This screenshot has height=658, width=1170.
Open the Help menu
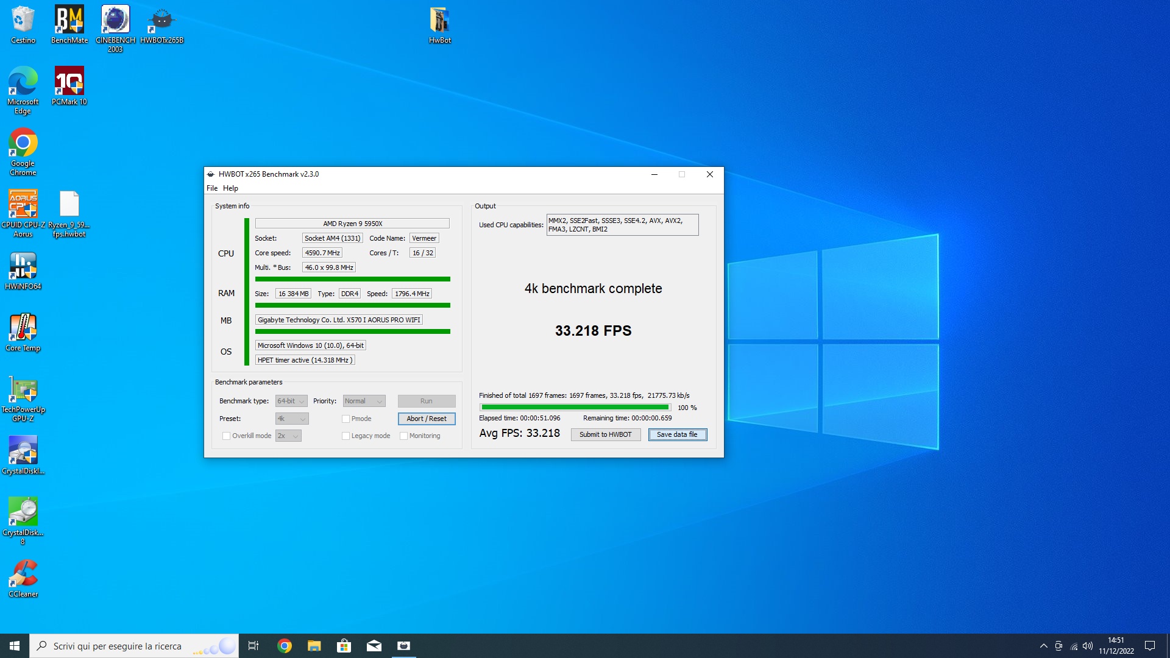tap(230, 188)
